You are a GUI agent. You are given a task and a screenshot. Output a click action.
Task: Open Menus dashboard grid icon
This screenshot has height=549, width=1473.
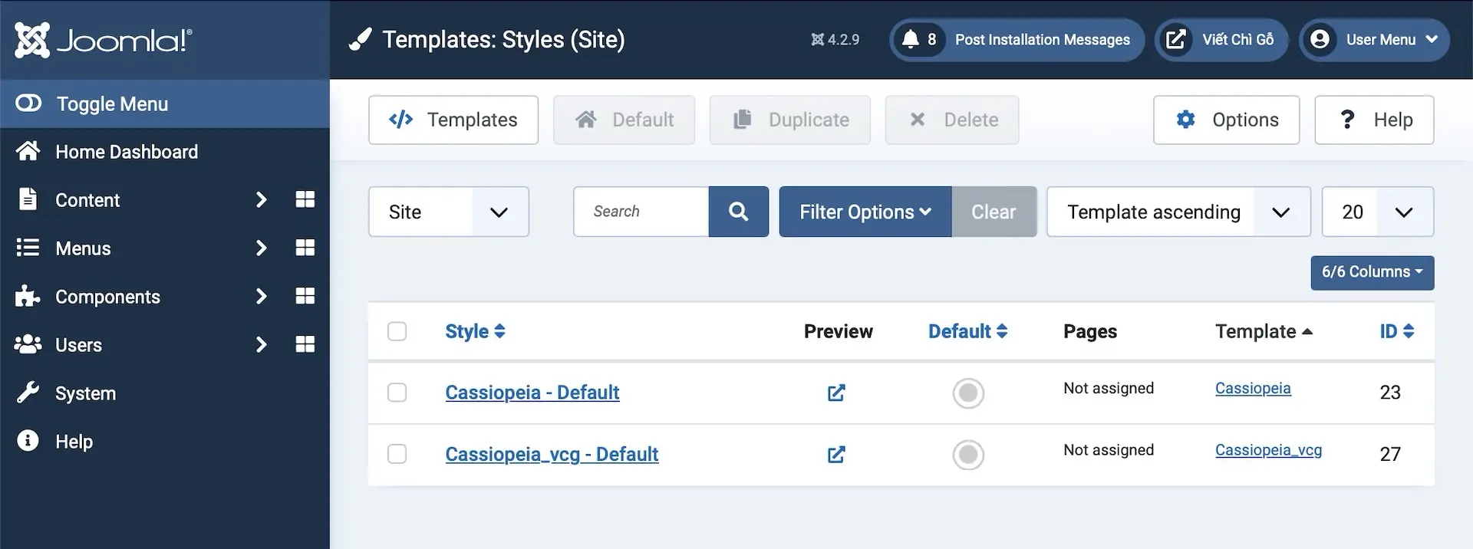tap(305, 248)
